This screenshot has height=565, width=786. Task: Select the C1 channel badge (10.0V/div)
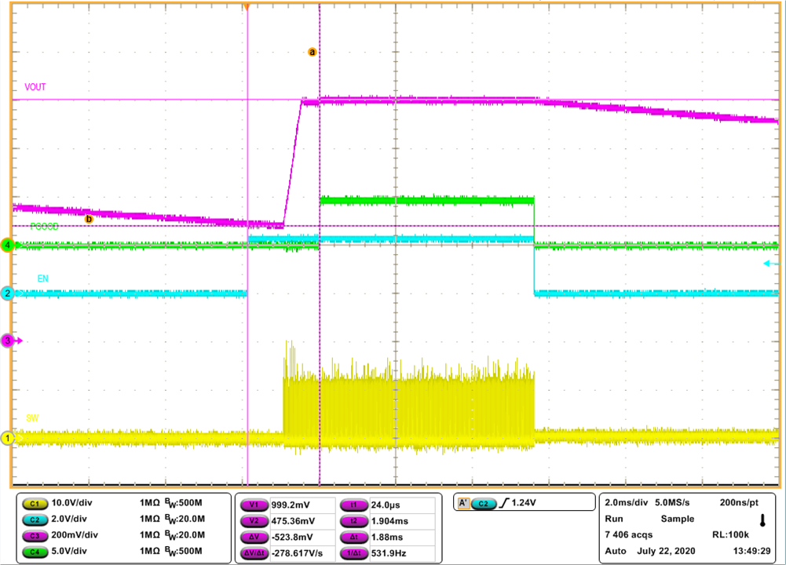click(x=33, y=503)
